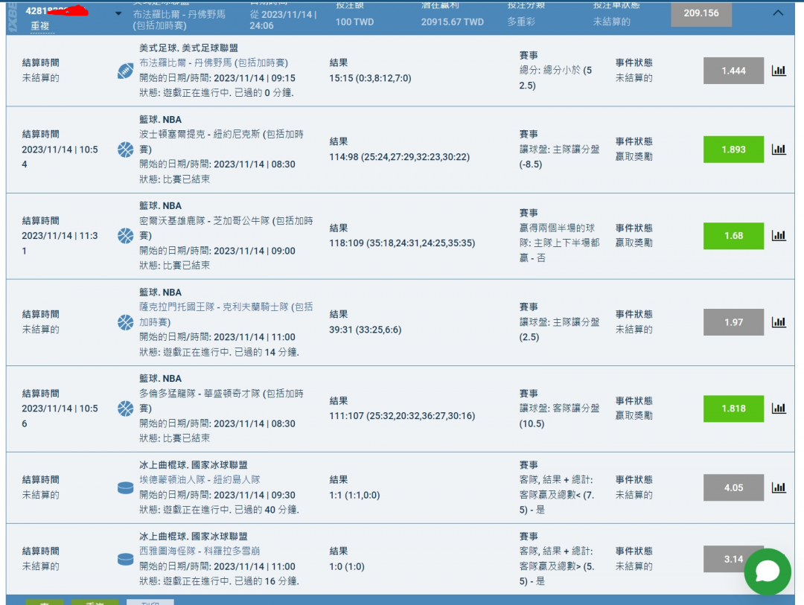This screenshot has width=804, height=605.
Task: Click the bet type 多重彩 in header
Action: (521, 22)
